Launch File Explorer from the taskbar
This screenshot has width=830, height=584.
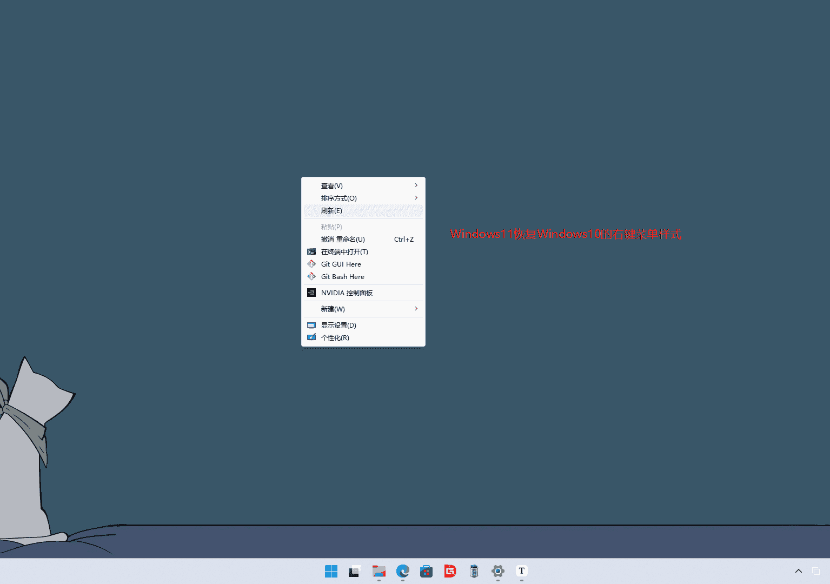379,571
